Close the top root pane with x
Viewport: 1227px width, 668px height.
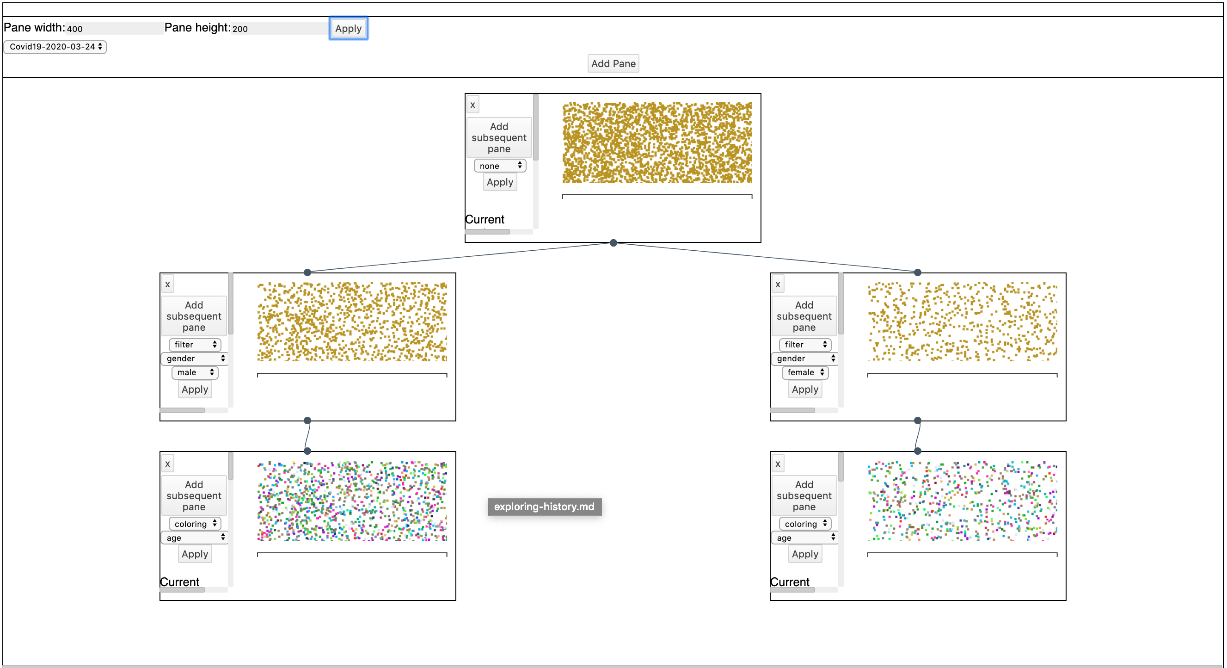(472, 105)
